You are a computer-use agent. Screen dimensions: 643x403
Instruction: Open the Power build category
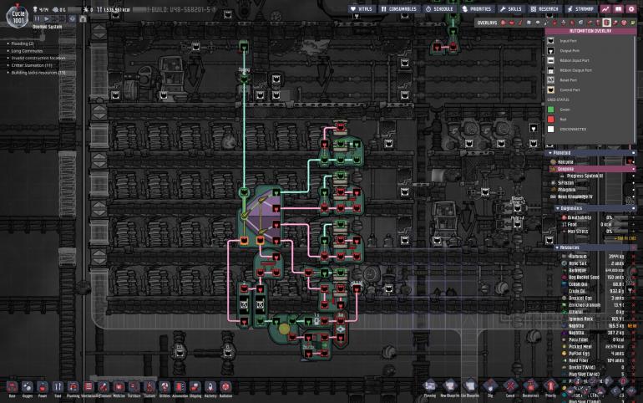[42, 385]
